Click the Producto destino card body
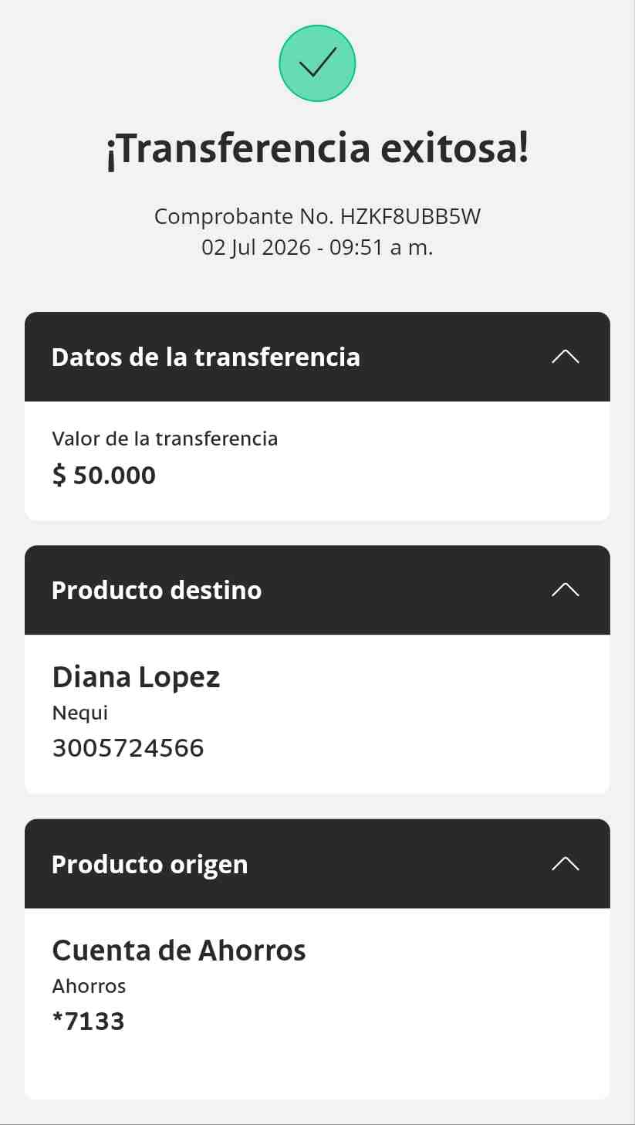 click(317, 714)
